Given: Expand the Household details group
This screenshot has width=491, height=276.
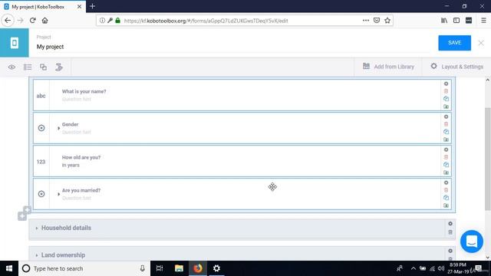Looking at the screenshot, I should pos(37,228).
